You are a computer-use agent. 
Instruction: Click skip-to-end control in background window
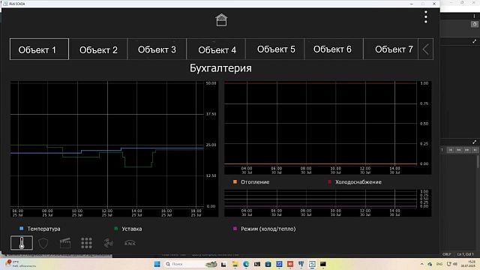click(x=475, y=150)
